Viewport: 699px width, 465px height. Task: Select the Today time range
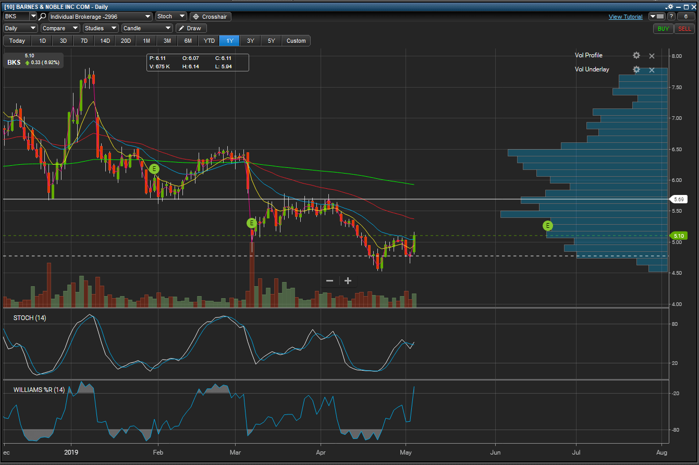pyautogui.click(x=17, y=41)
